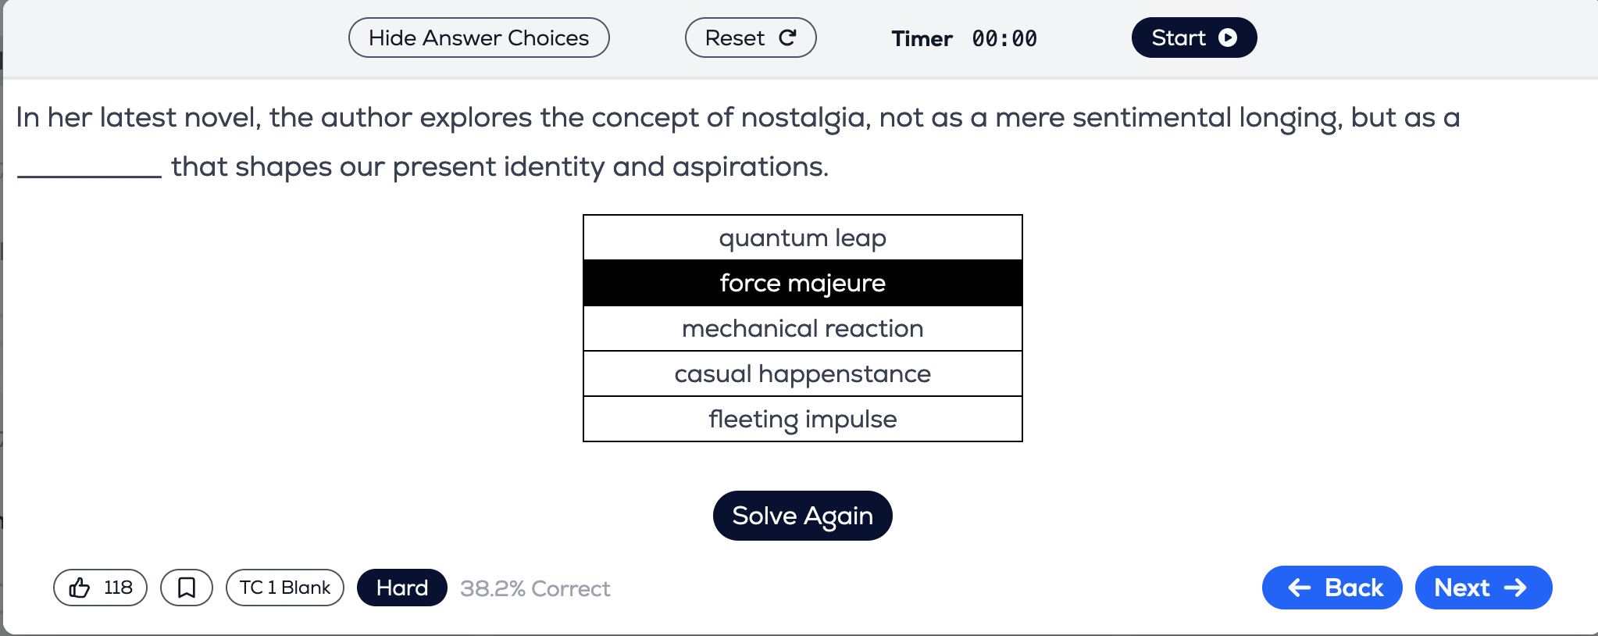Click the TC 1 Blank tag

click(x=285, y=588)
